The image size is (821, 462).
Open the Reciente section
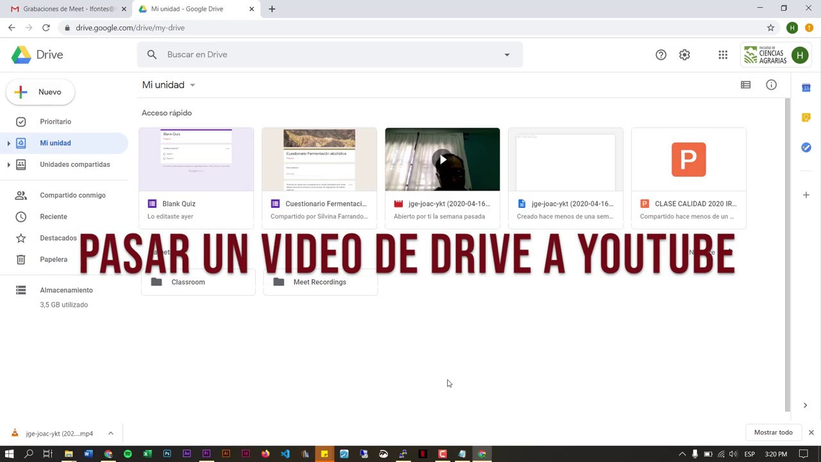[53, 216]
